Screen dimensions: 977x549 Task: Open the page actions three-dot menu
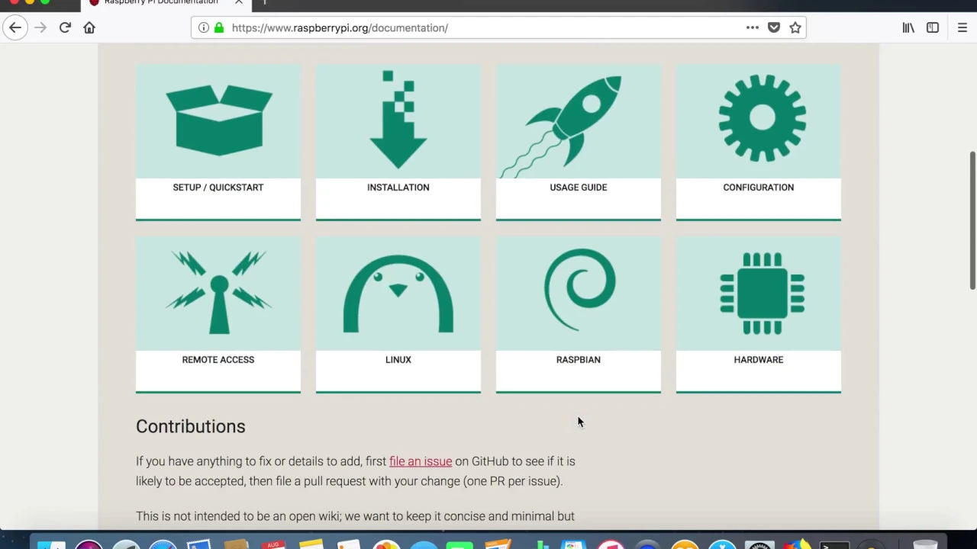coord(753,27)
